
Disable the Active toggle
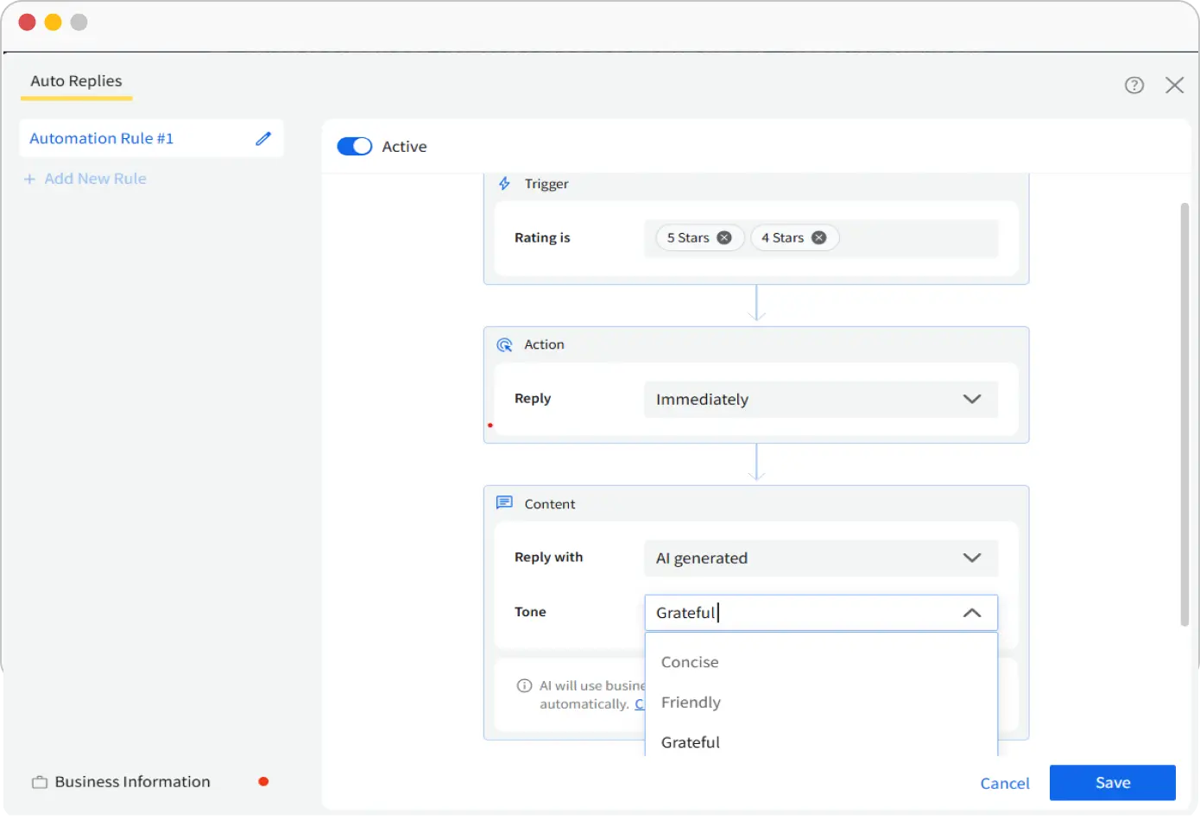354,146
